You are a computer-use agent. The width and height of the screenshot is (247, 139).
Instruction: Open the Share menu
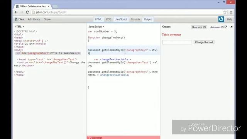pos(47,19)
